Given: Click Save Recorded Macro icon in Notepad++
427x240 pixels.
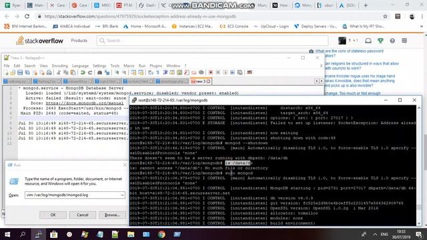Looking at the screenshot, I should point(240,73).
